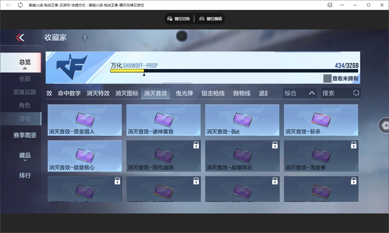Toggle the 查看未拥有 checkbox

pyautogui.click(x=327, y=78)
